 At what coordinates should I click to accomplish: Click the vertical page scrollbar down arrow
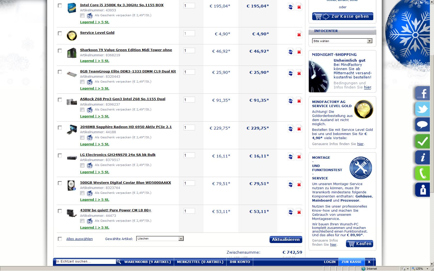click(431, 264)
